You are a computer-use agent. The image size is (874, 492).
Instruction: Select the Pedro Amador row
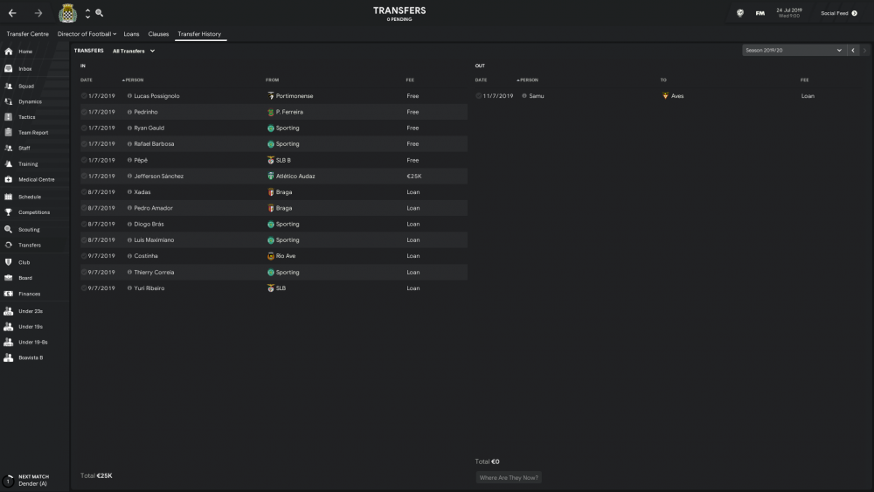point(274,208)
